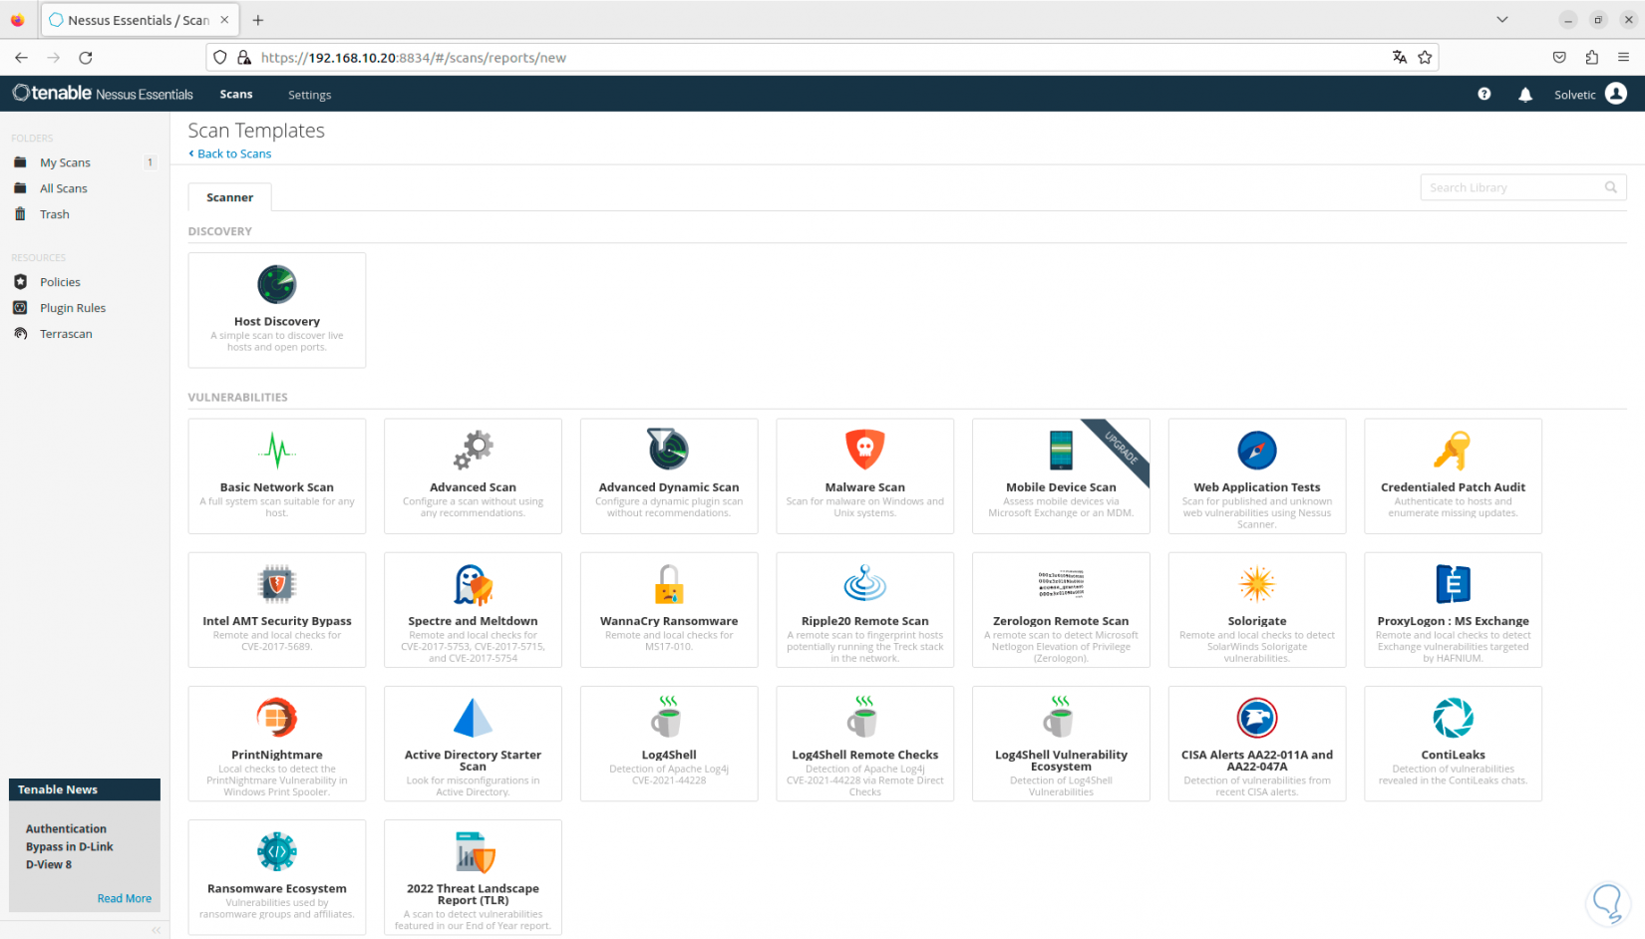Open the Firefox application menu button
The image size is (1645, 939).
[1623, 58]
